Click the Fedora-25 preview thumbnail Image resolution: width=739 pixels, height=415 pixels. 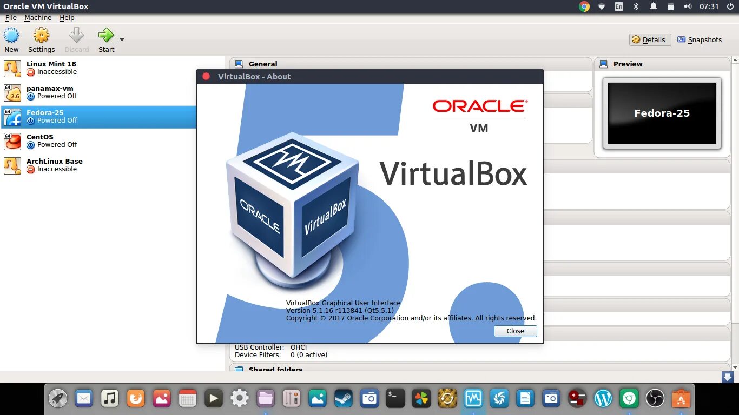(662, 113)
